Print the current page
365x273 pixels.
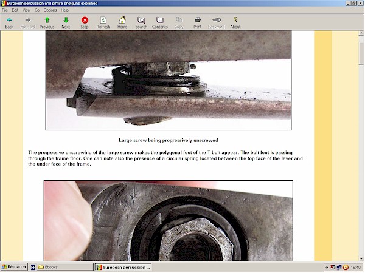[x=198, y=20]
